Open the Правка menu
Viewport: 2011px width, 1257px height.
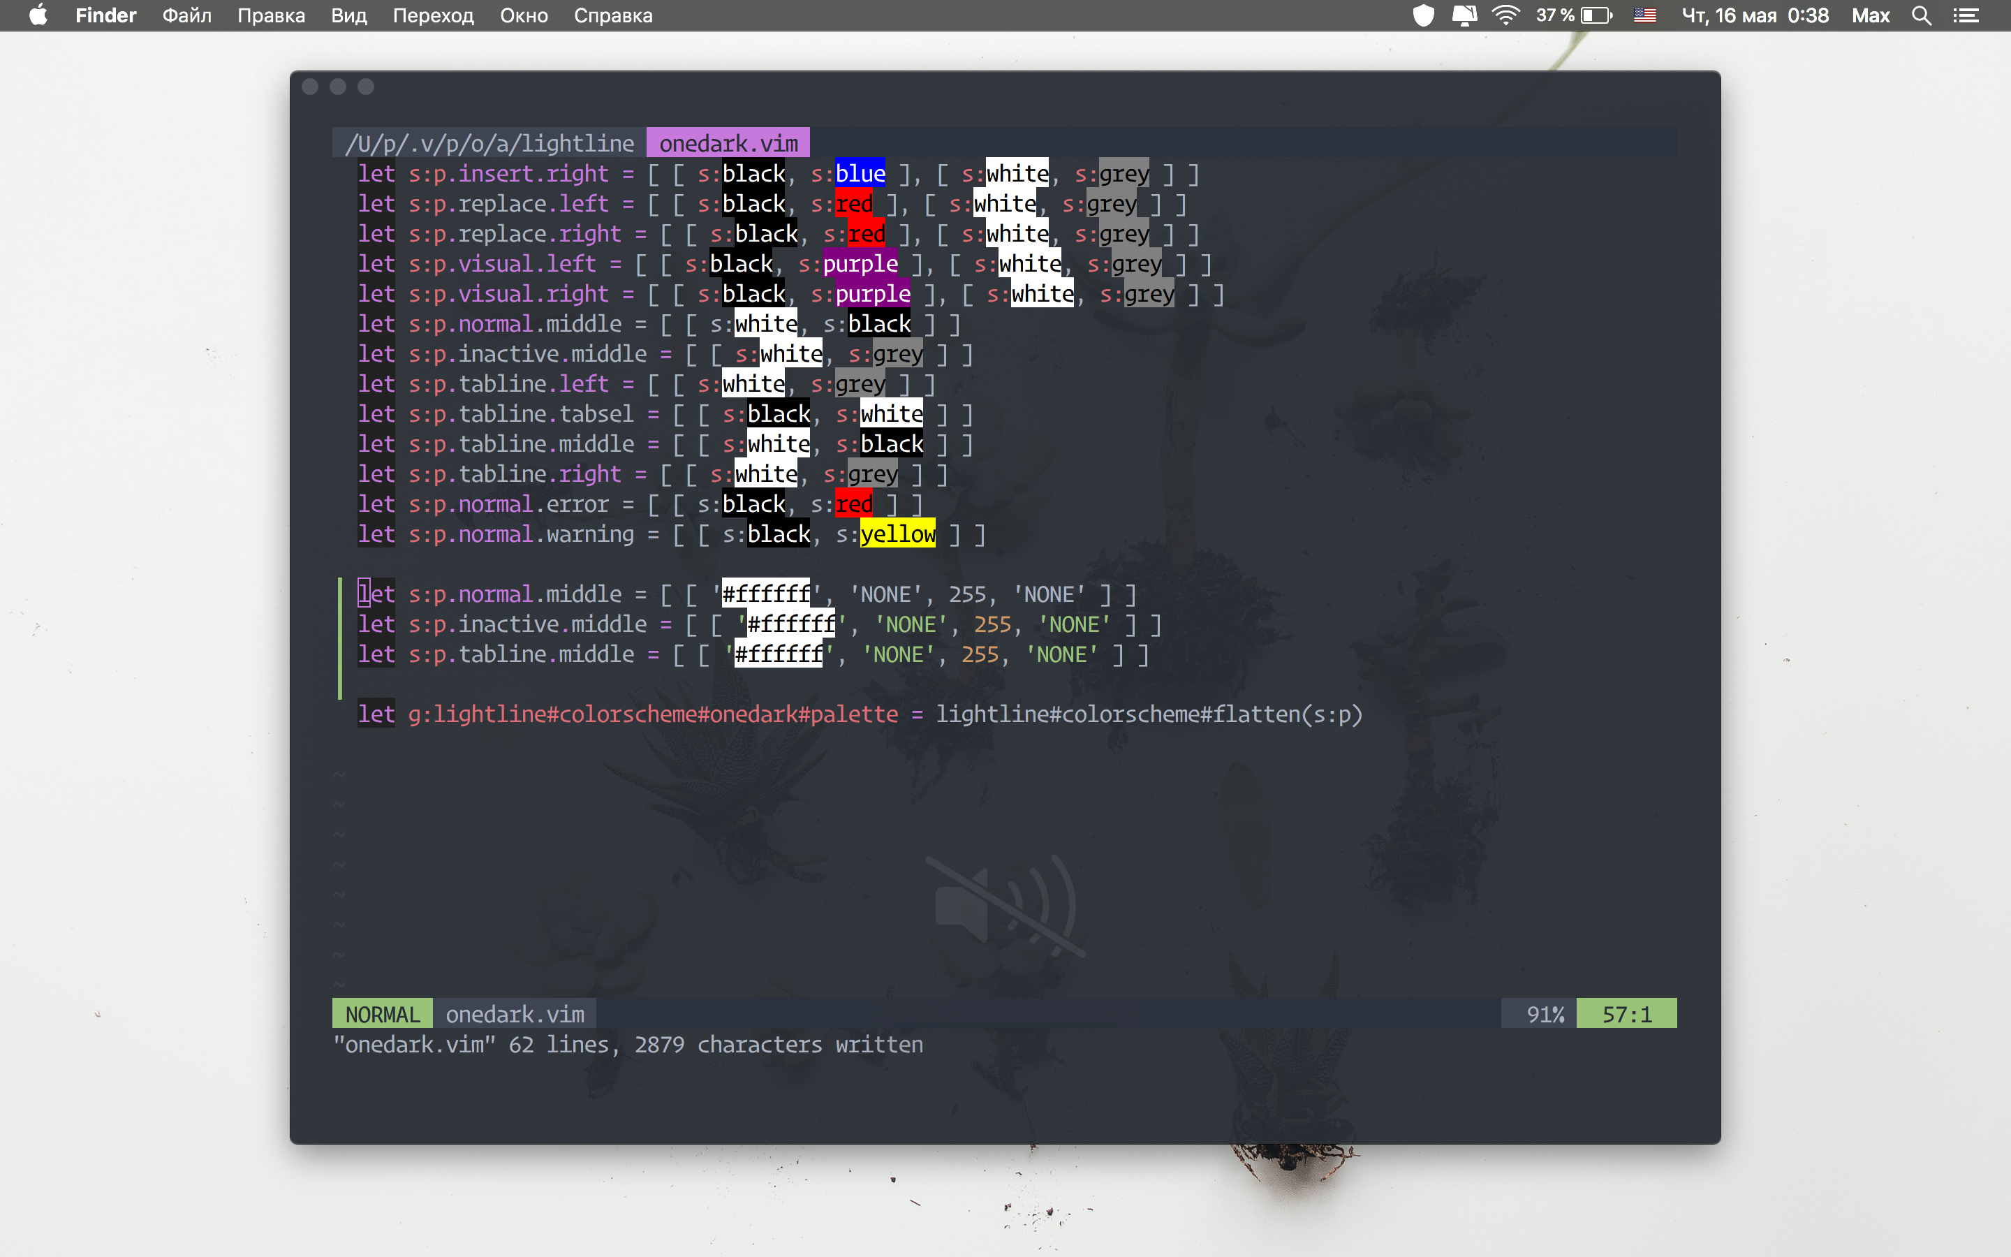click(271, 15)
